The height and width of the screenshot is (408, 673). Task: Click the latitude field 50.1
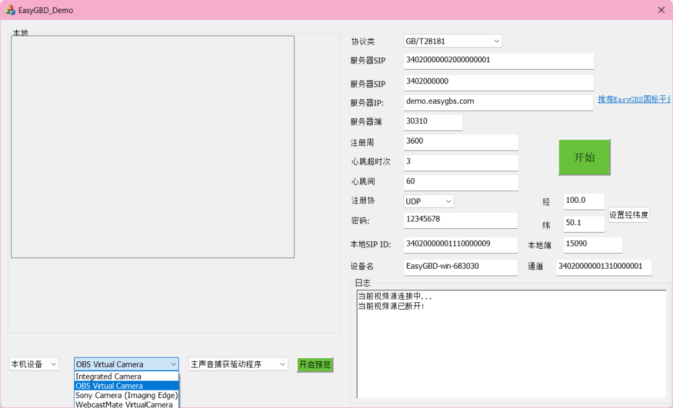584,224
